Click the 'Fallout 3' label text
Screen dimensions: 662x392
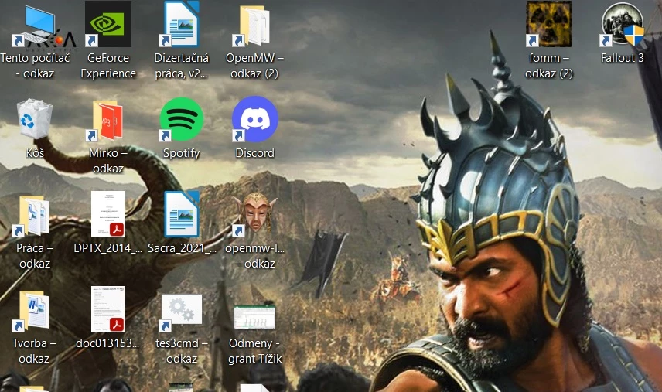tap(623, 58)
